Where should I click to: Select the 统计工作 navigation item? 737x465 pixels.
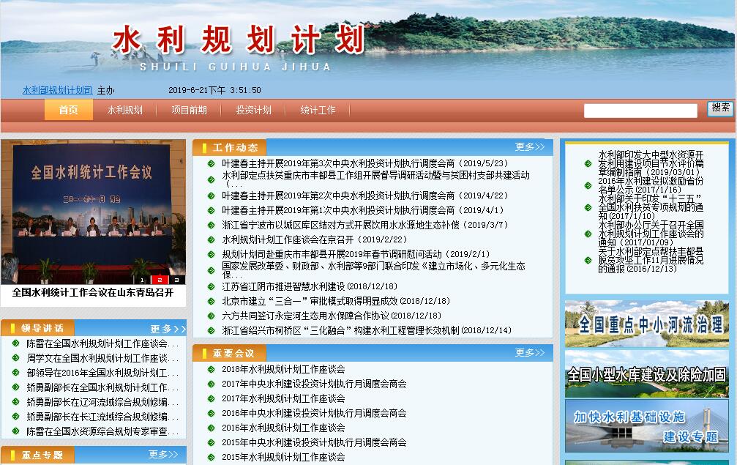318,110
